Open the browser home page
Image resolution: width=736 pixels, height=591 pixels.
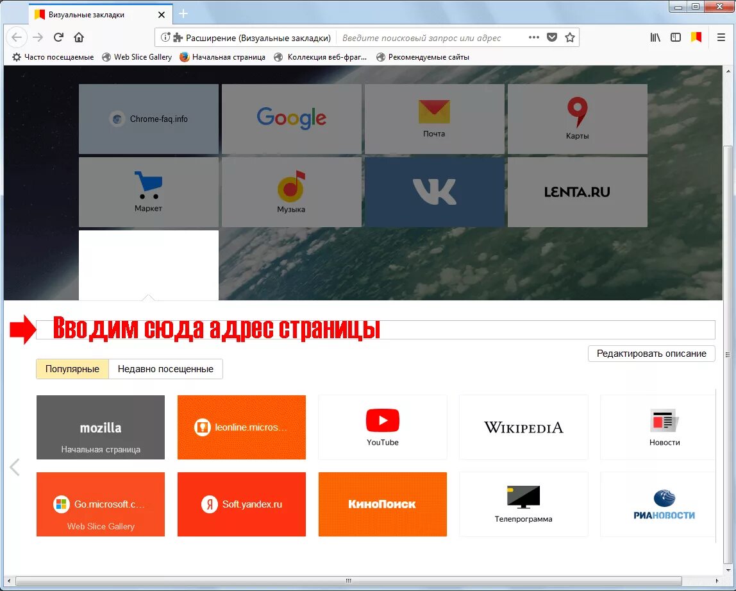(78, 37)
